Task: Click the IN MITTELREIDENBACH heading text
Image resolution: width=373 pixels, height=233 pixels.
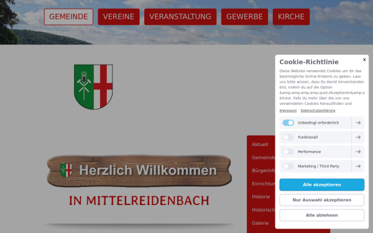Action: (x=139, y=201)
